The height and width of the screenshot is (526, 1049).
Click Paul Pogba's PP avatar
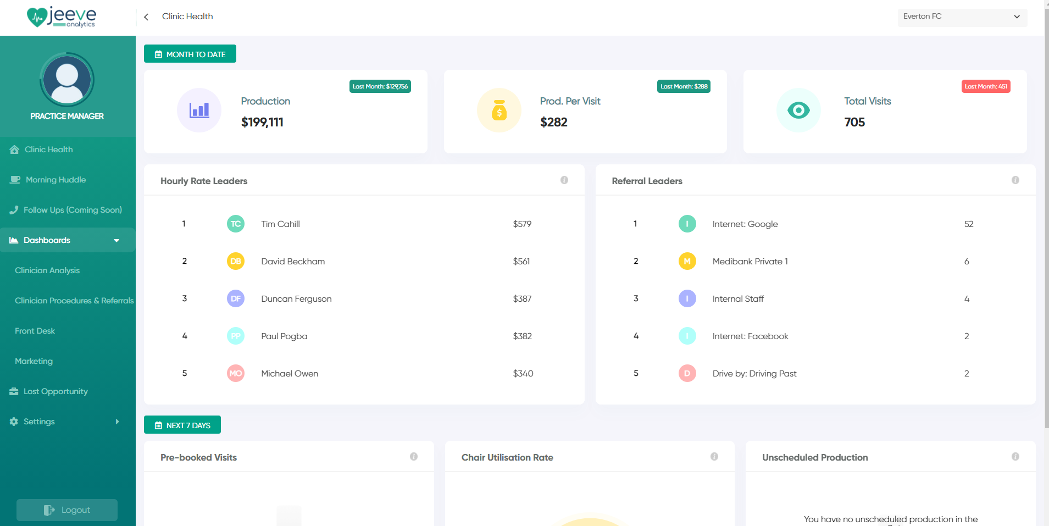point(236,336)
